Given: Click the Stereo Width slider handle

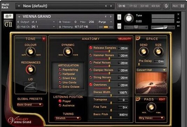Looking at the screenshot, I should (x=111, y=96).
